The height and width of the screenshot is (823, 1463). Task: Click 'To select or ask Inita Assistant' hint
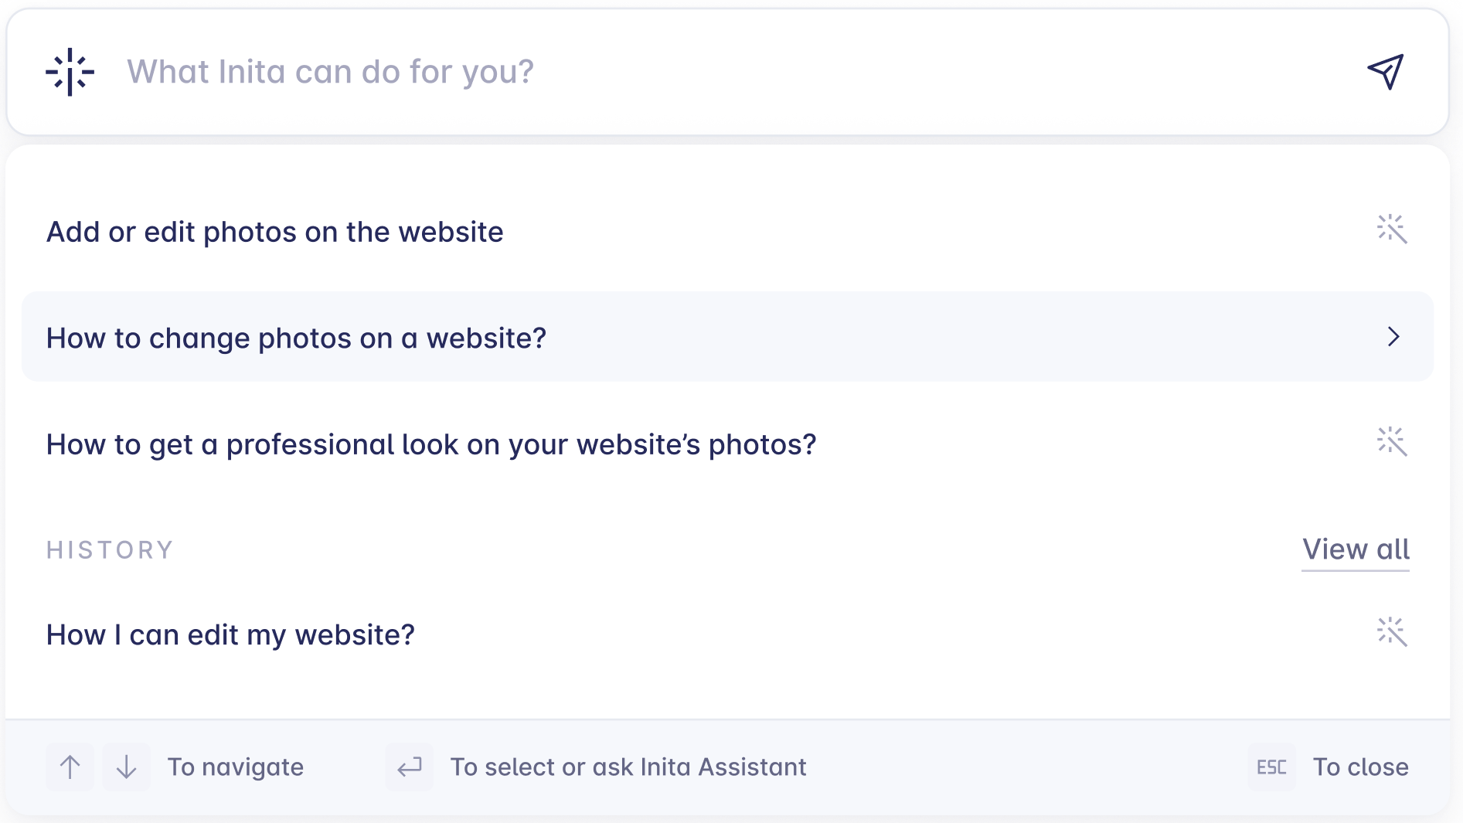[628, 767]
